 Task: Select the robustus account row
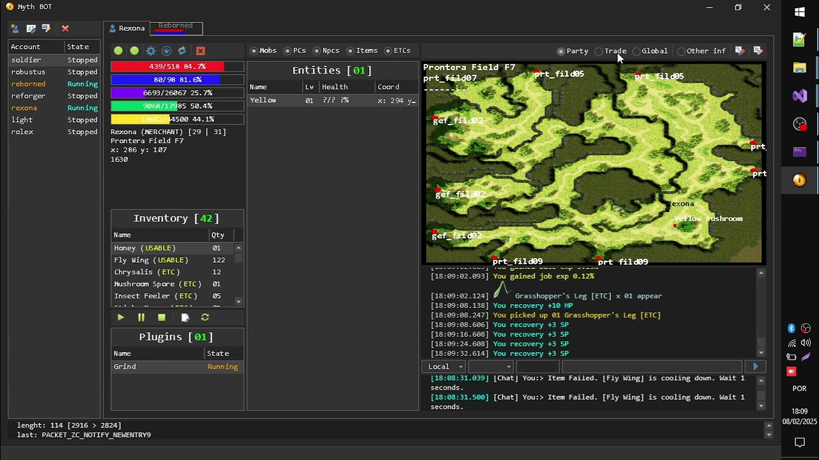coord(54,72)
